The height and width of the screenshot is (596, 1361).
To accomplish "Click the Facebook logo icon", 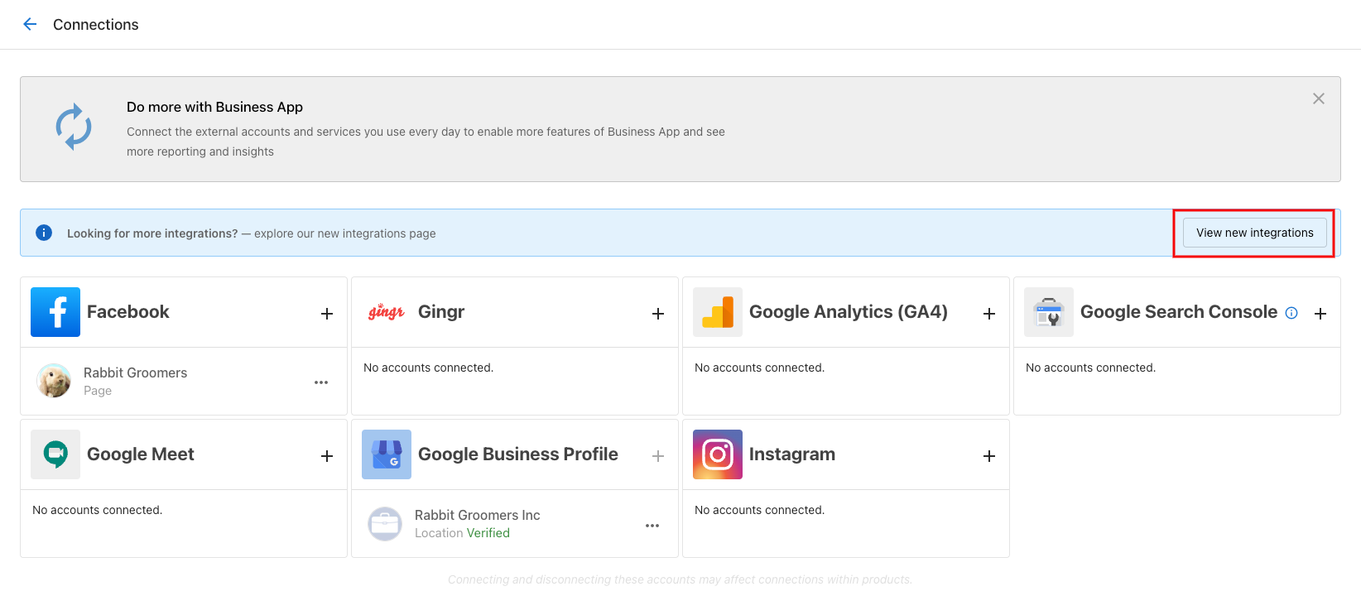I will (55, 312).
